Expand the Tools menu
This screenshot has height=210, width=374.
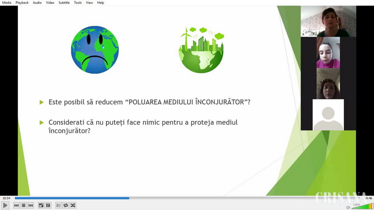coord(78,3)
